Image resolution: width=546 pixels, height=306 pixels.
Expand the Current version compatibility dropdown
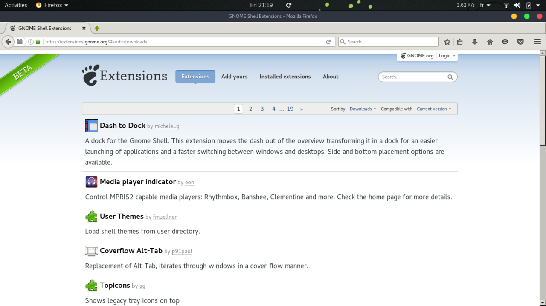point(434,109)
